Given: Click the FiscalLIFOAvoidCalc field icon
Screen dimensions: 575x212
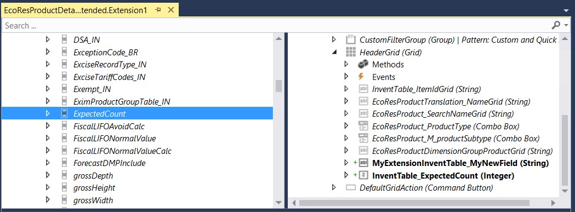Looking at the screenshot, I should (x=65, y=126).
